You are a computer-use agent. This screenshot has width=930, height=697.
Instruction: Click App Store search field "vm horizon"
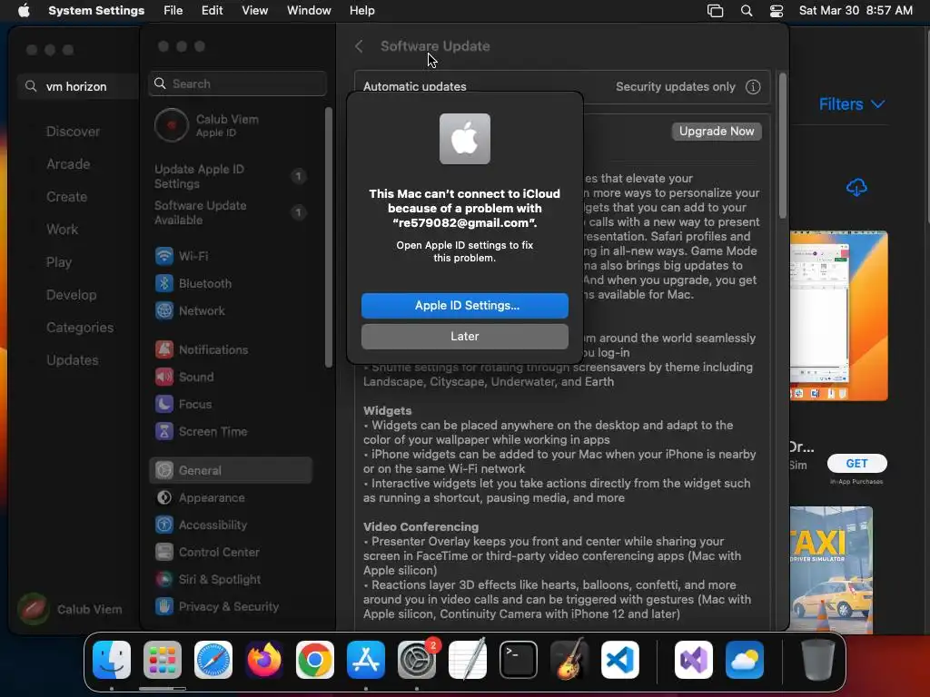[x=77, y=86]
